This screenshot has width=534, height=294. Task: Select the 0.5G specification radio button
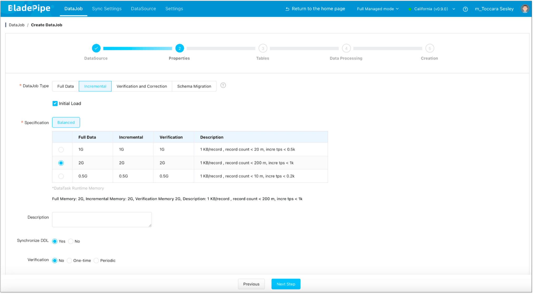point(61,176)
